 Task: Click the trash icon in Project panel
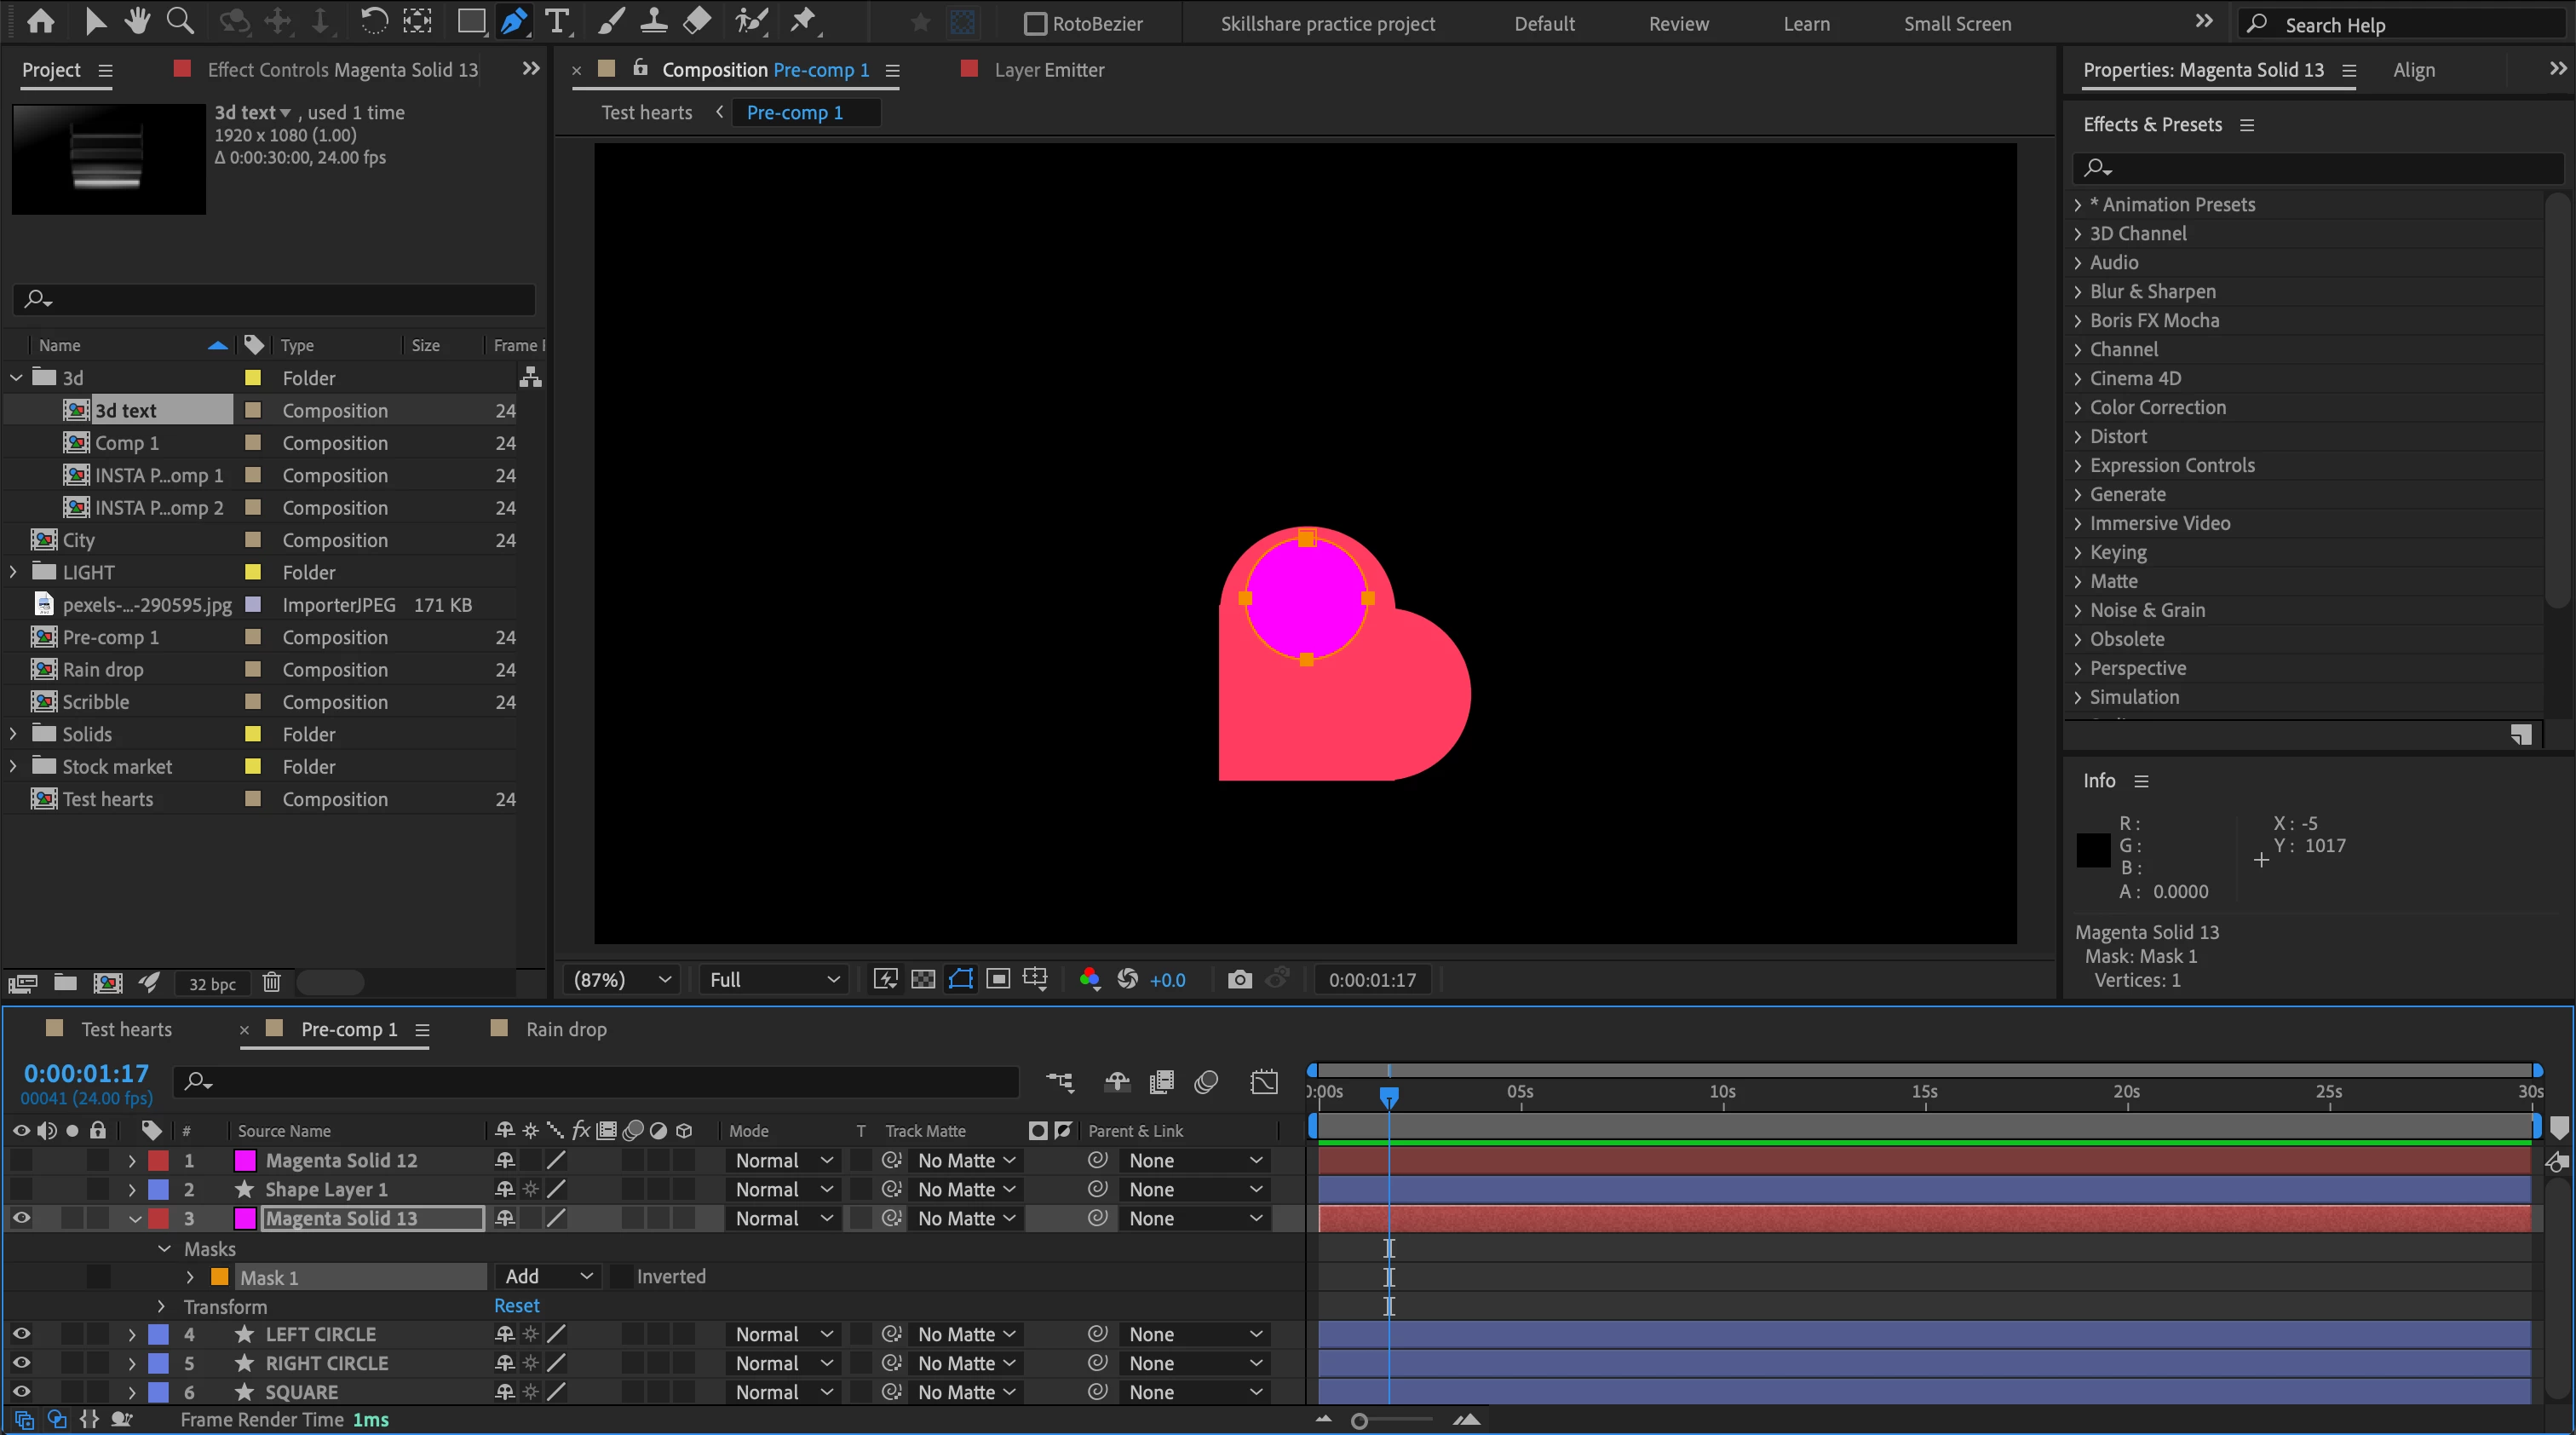point(271,982)
